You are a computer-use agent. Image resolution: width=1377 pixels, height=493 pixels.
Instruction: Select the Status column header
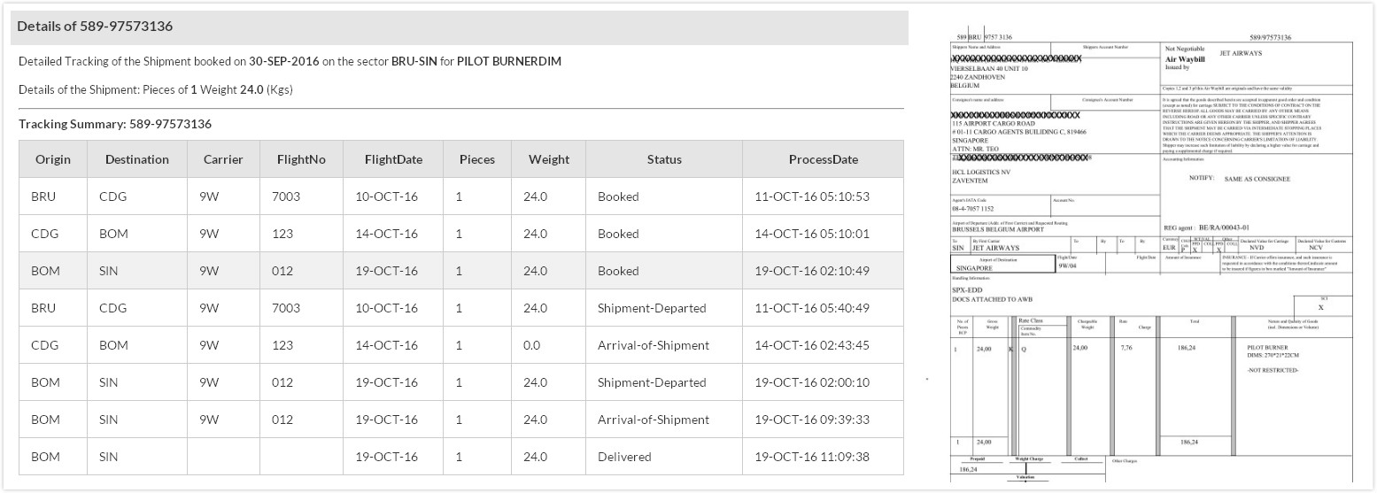tap(664, 159)
